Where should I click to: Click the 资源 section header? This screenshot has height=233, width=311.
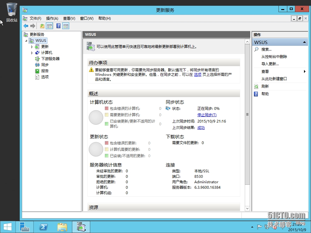[x=164, y=207]
